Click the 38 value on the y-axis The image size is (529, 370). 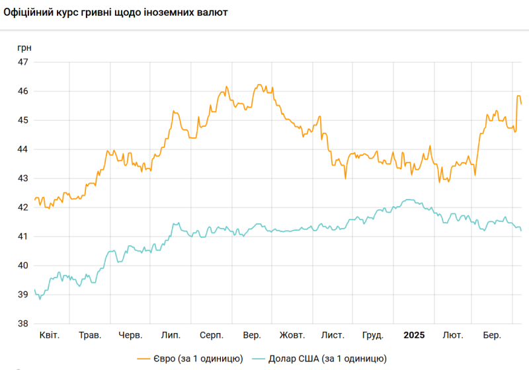click(x=22, y=324)
